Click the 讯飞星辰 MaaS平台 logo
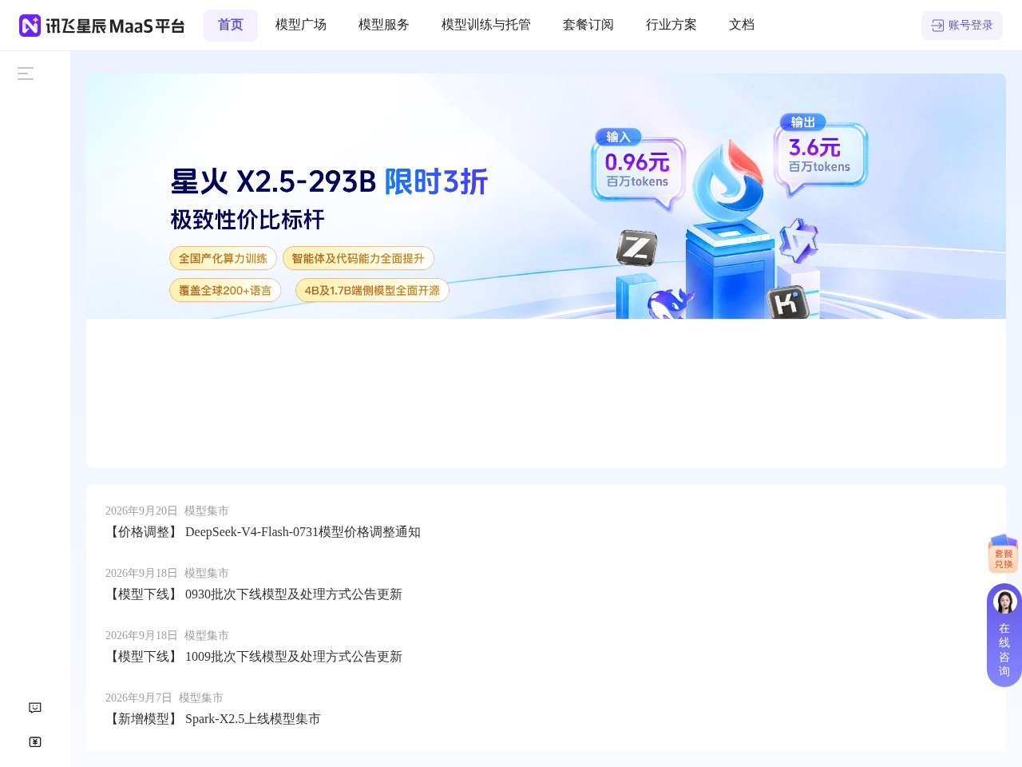Screen dimensions: 1022x767 [101, 26]
